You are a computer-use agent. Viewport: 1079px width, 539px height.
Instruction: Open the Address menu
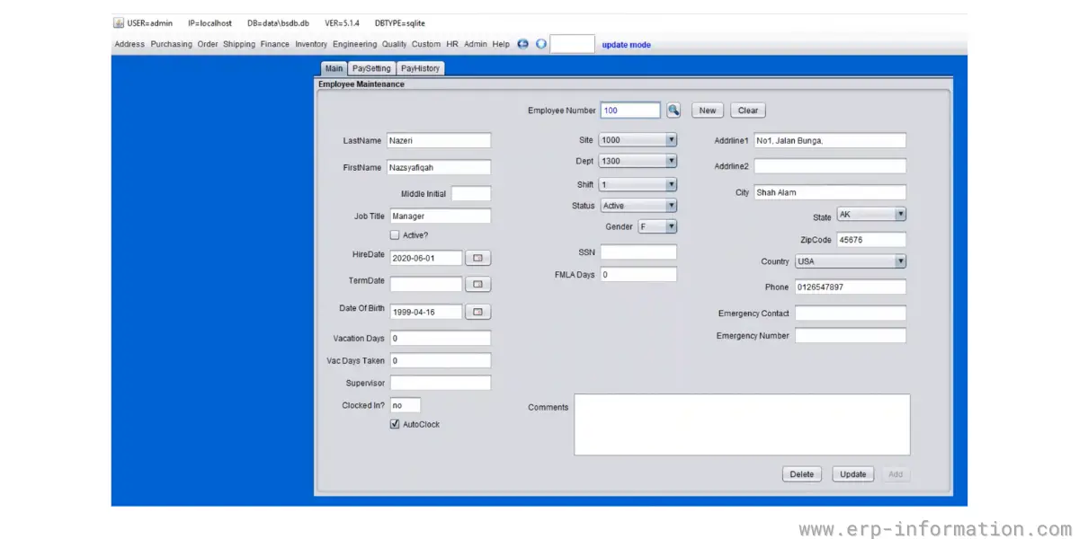point(129,44)
